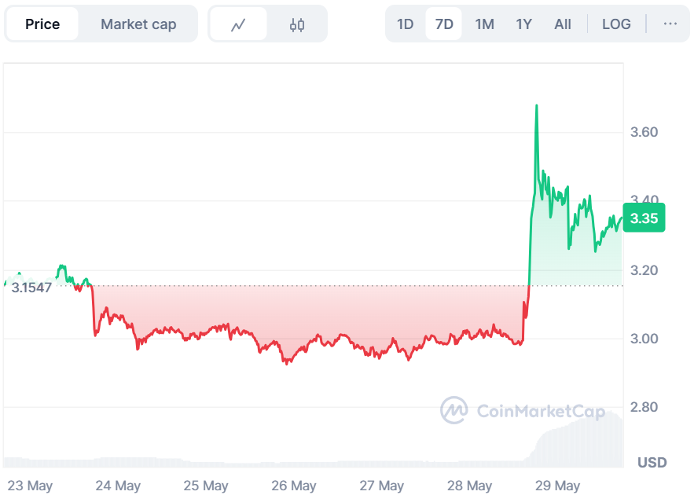Image resolution: width=694 pixels, height=495 pixels.
Task: Select the Price tab
Action: click(x=42, y=24)
